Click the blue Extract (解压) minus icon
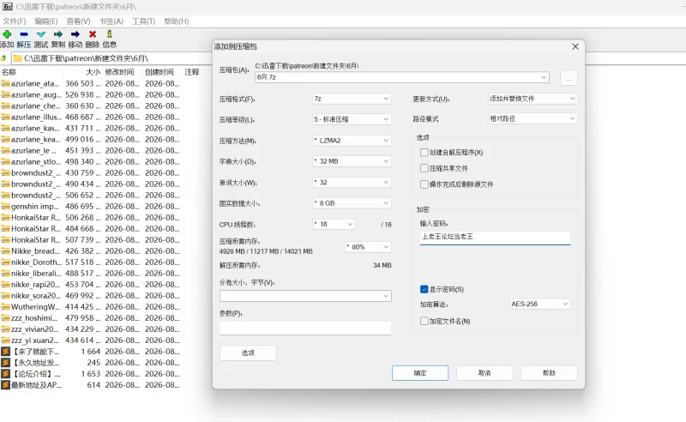The width and height of the screenshot is (686, 422). click(24, 34)
